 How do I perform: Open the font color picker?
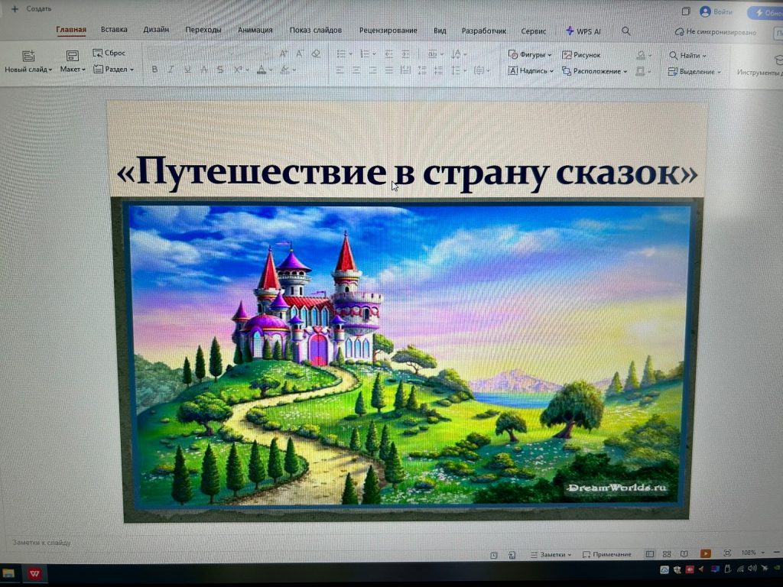(262, 70)
